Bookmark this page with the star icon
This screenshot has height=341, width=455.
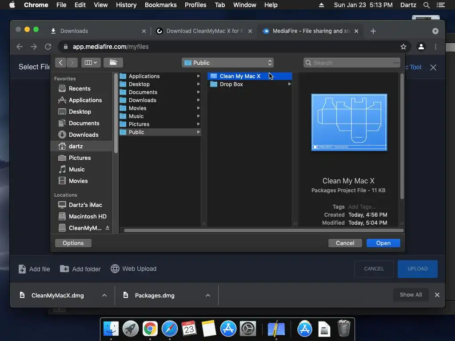tap(403, 47)
